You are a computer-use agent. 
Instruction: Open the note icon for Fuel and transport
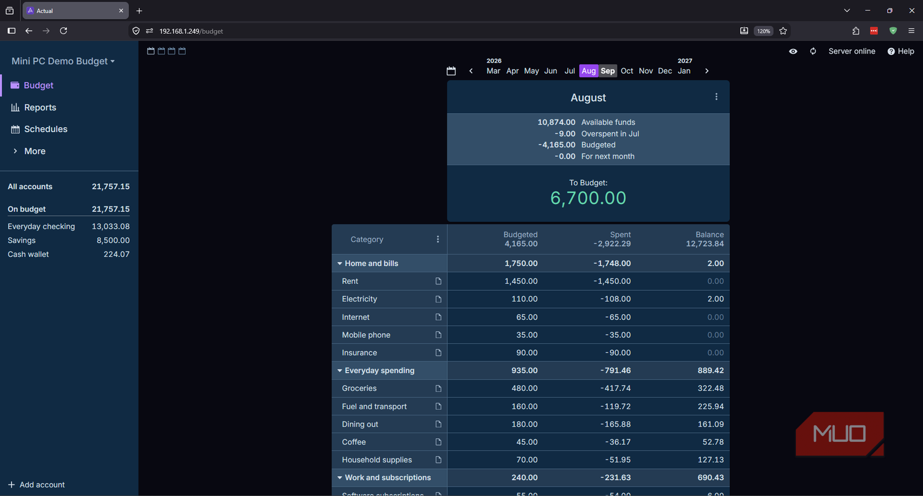coord(439,407)
